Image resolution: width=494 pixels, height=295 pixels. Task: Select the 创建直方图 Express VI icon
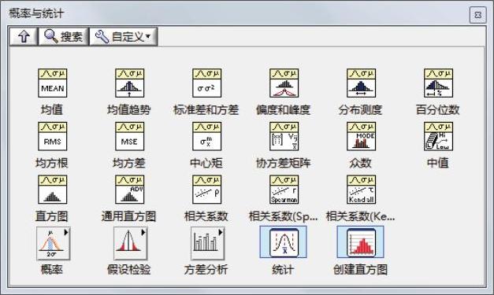pos(360,242)
